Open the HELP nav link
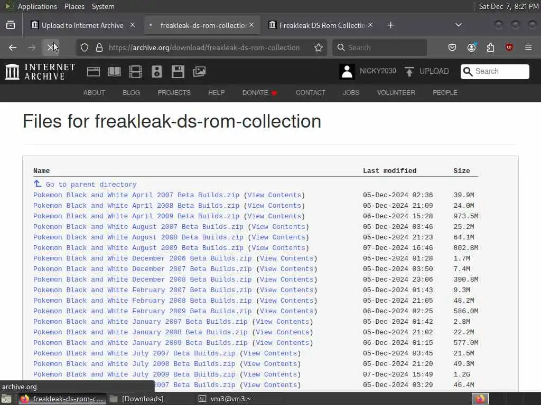Image resolution: width=541 pixels, height=405 pixels. [x=216, y=93]
